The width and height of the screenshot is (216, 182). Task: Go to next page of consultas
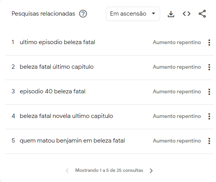point(151,171)
